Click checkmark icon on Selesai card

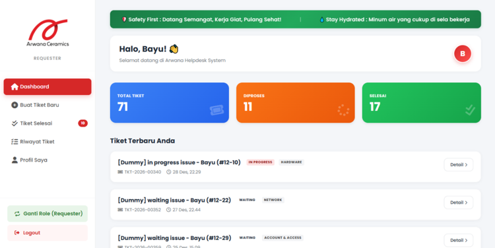(x=470, y=110)
